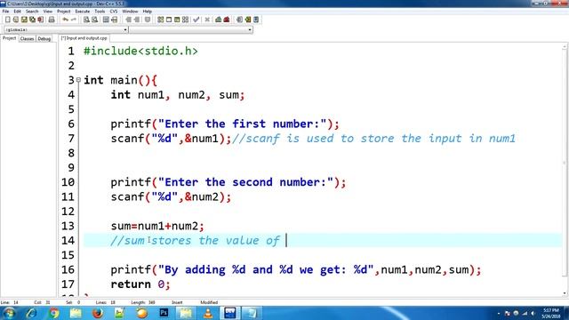
Task: Click the Debug checkmark icon
Action: 196,20
